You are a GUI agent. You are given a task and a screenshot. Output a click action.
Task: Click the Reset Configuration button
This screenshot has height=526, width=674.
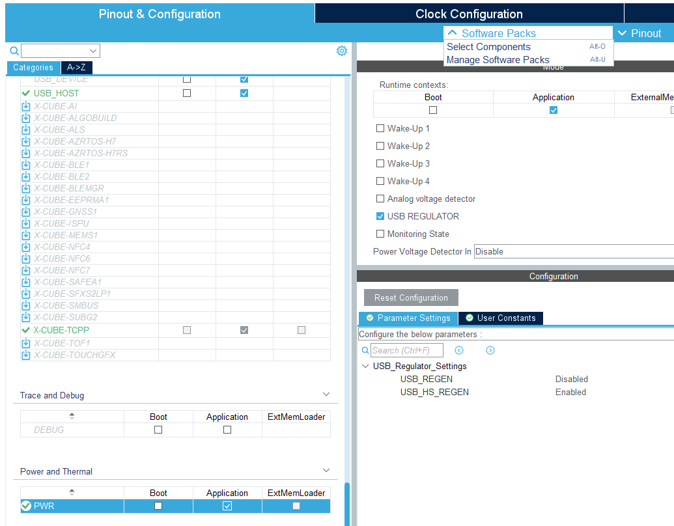tap(410, 298)
